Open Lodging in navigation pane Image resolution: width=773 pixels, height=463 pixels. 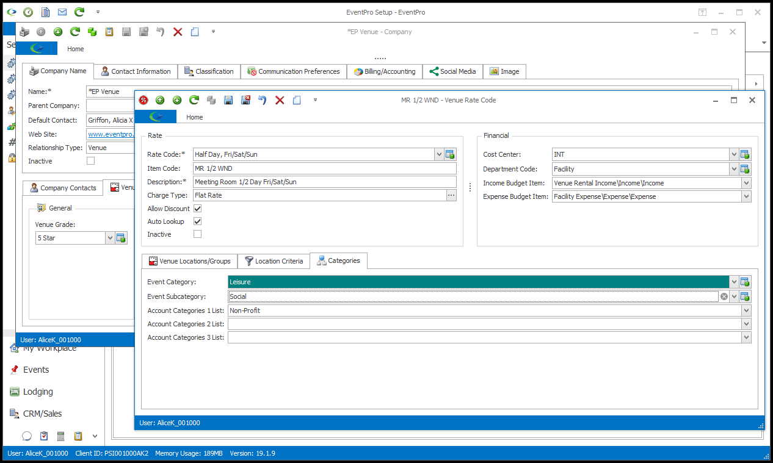click(x=38, y=392)
